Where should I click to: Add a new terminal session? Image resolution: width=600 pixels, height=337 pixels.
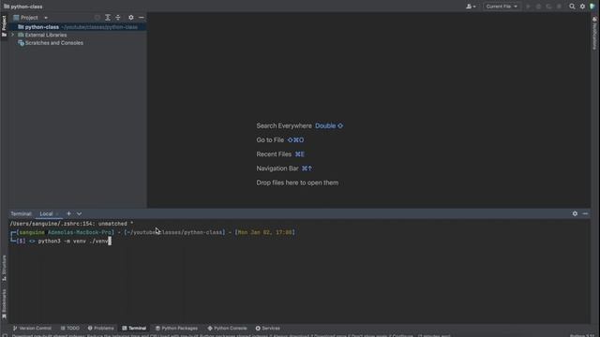(68, 213)
